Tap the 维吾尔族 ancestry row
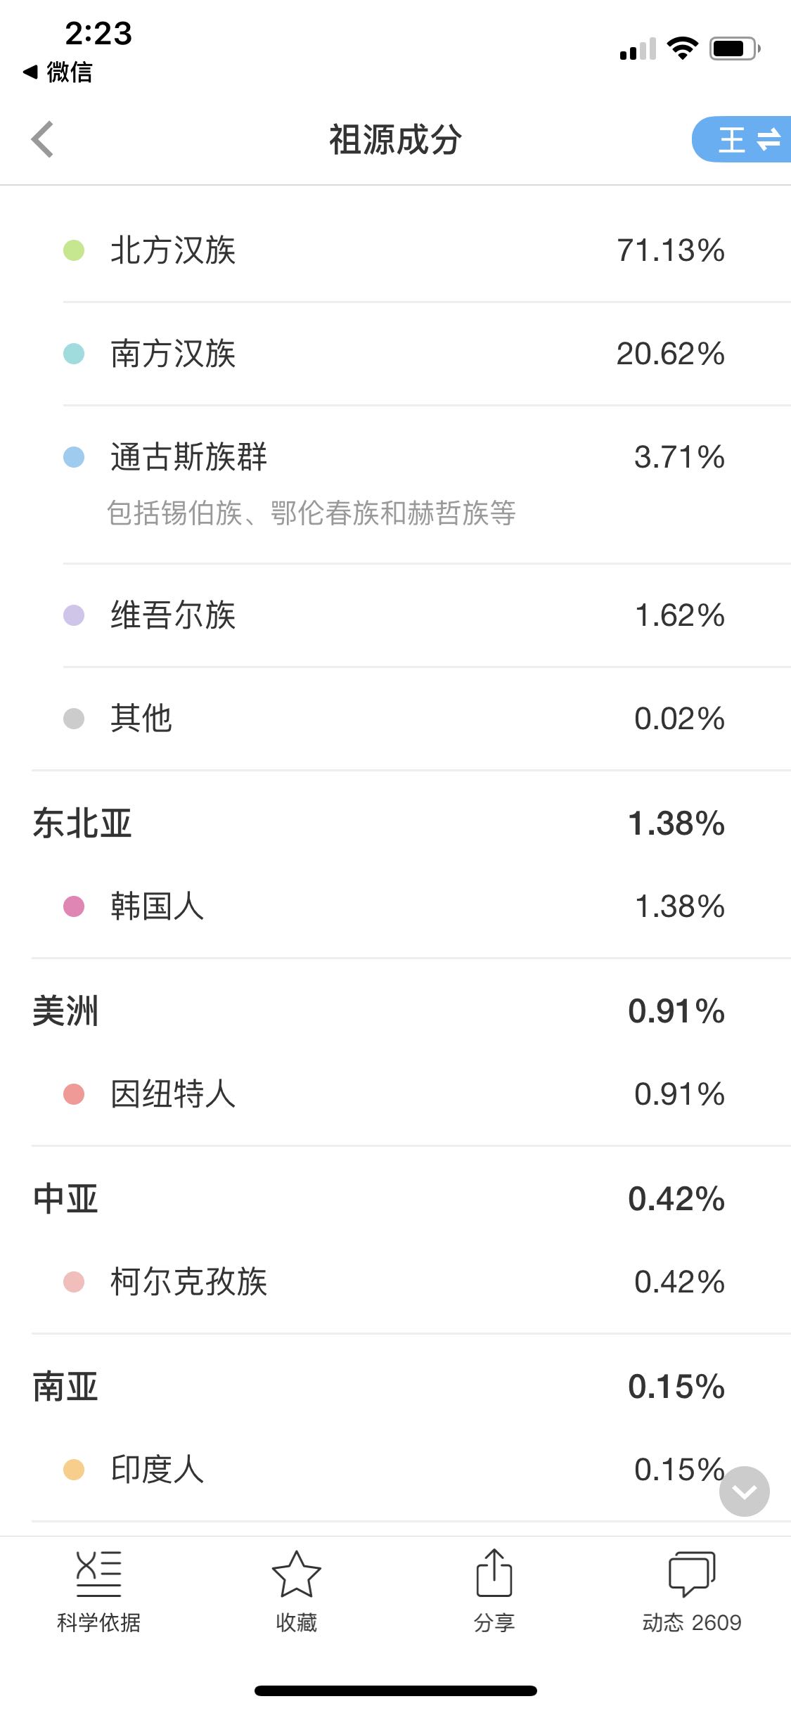 click(394, 615)
